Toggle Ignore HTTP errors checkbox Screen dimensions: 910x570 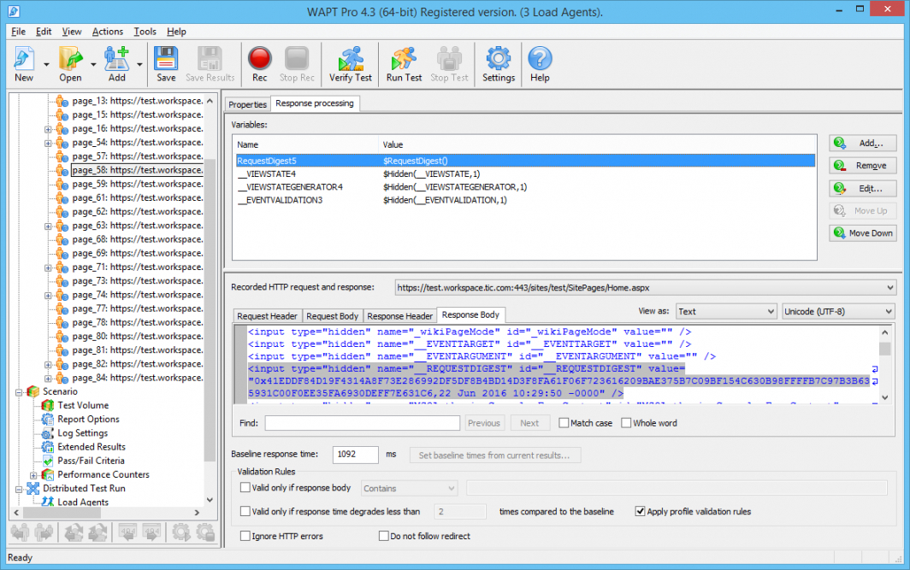pyautogui.click(x=246, y=537)
